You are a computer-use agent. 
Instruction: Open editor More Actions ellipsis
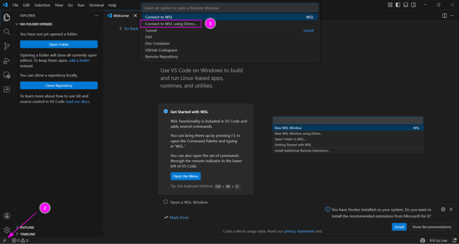click(x=452, y=16)
